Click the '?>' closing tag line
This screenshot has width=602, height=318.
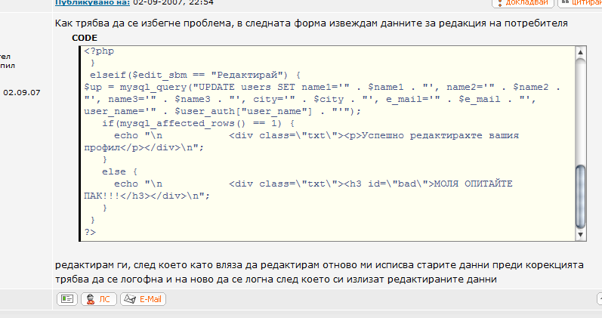click(90, 233)
